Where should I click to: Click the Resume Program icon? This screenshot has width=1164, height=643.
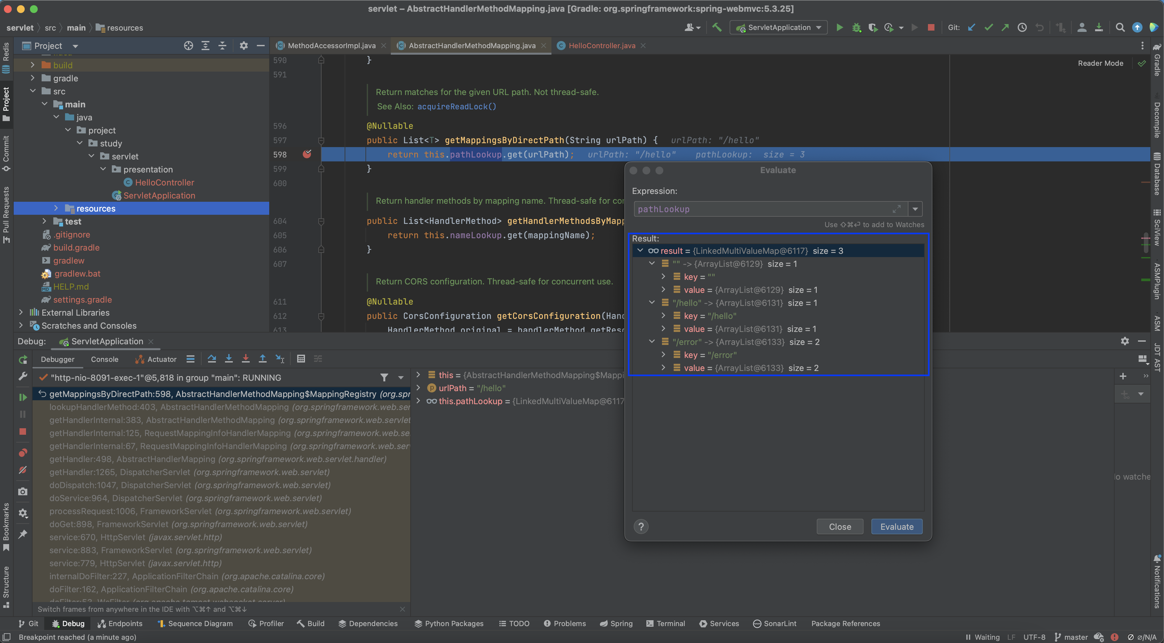[22, 397]
